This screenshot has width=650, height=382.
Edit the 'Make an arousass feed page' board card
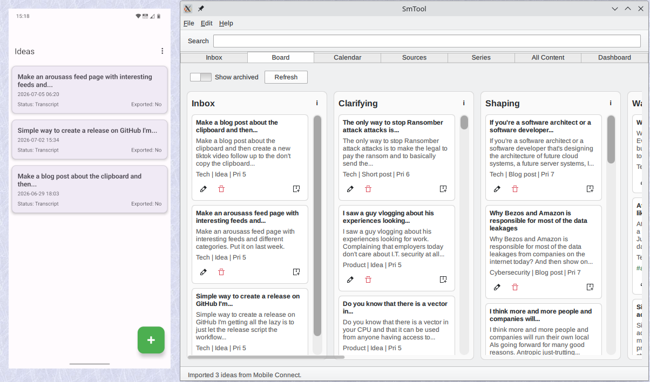click(203, 272)
